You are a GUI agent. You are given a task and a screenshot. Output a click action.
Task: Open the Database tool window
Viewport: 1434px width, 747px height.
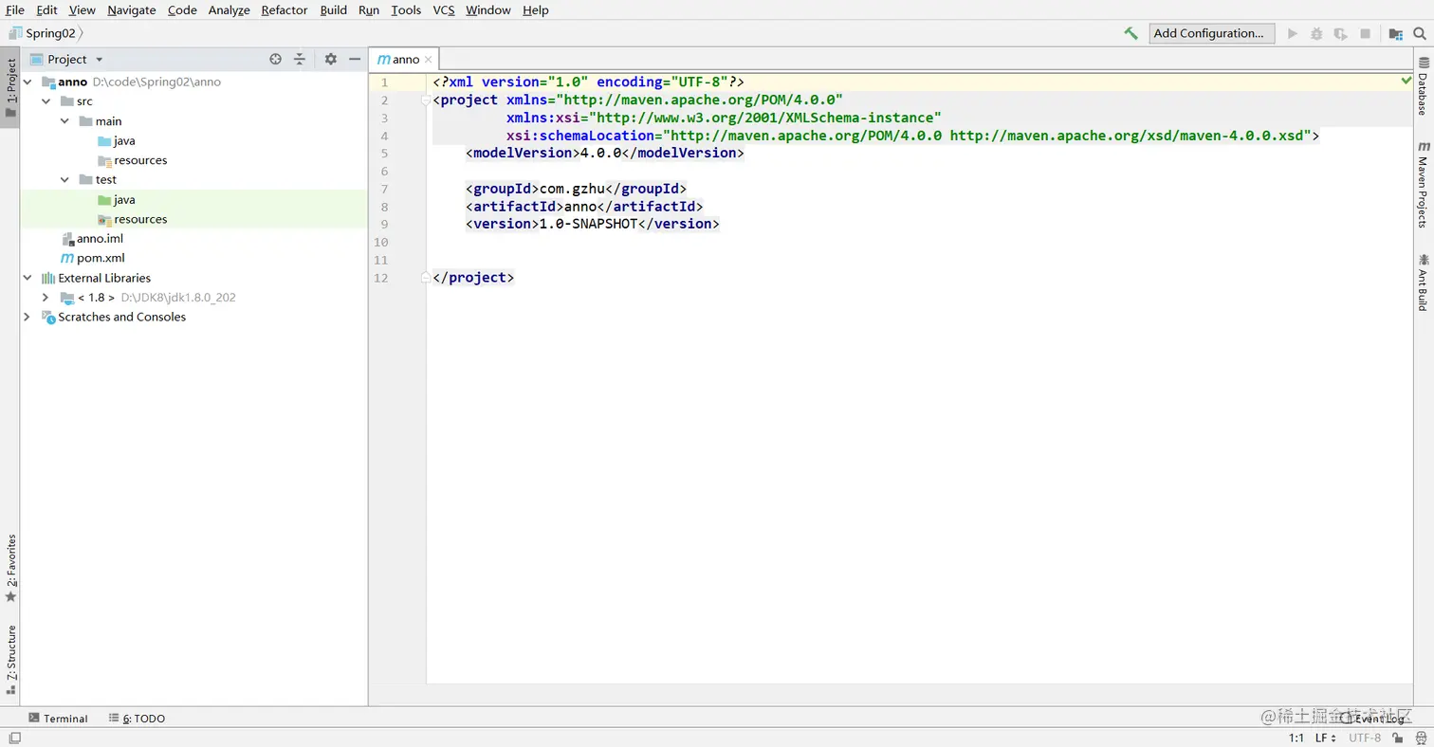click(x=1423, y=85)
